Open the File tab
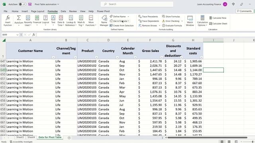This screenshot has height=143, width=255. (x=6, y=11)
